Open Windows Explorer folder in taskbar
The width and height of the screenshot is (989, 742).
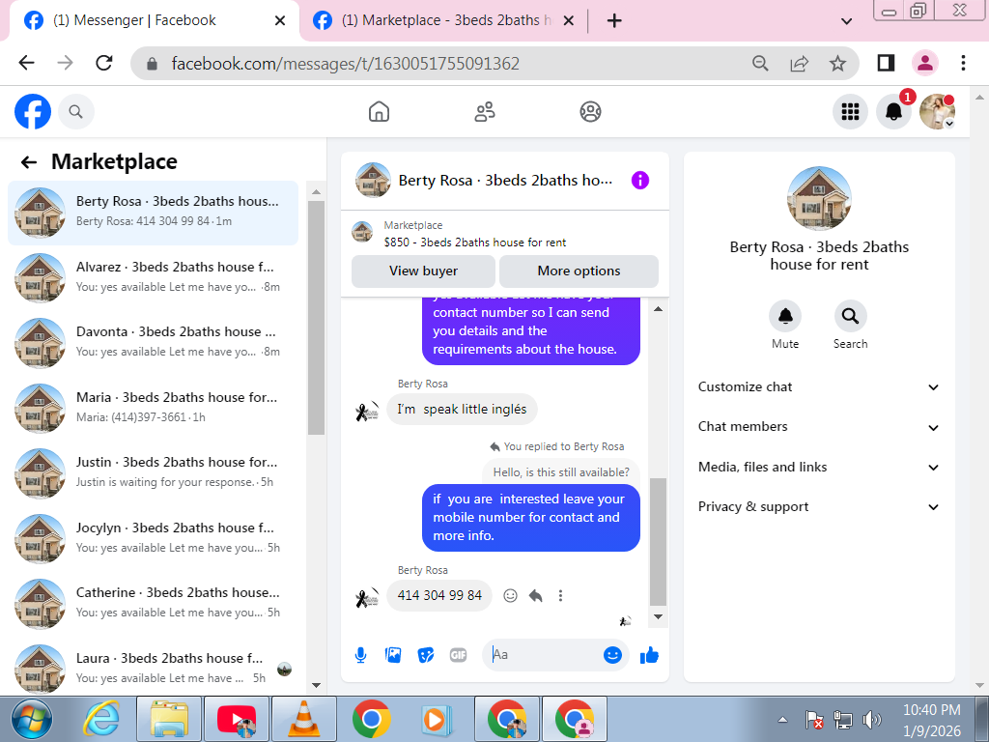pos(169,719)
